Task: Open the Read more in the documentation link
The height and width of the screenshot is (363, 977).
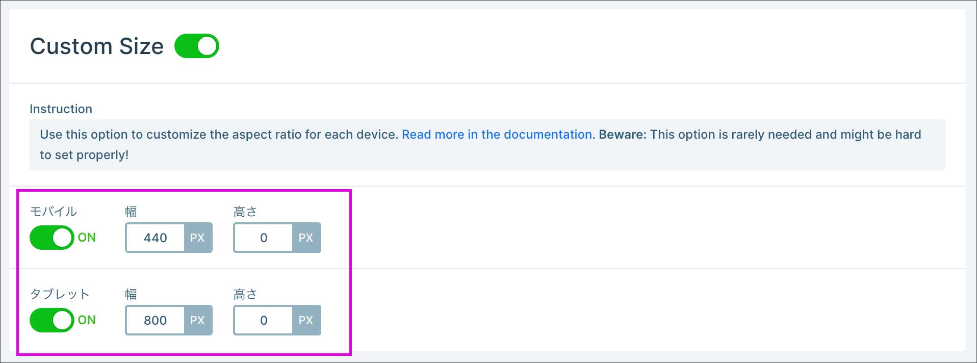Action: pyautogui.click(x=497, y=135)
